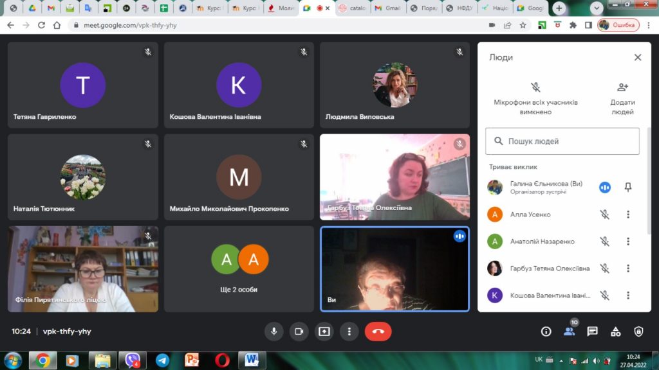This screenshot has width=659, height=370.
Task: Open Telegram from the Windows taskbar
Action: (x=163, y=360)
